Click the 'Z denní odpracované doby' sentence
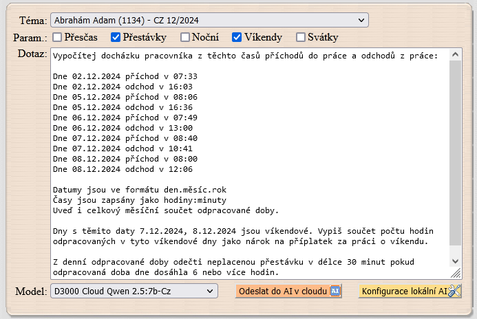The height and width of the screenshot is (319, 477). 233,267
